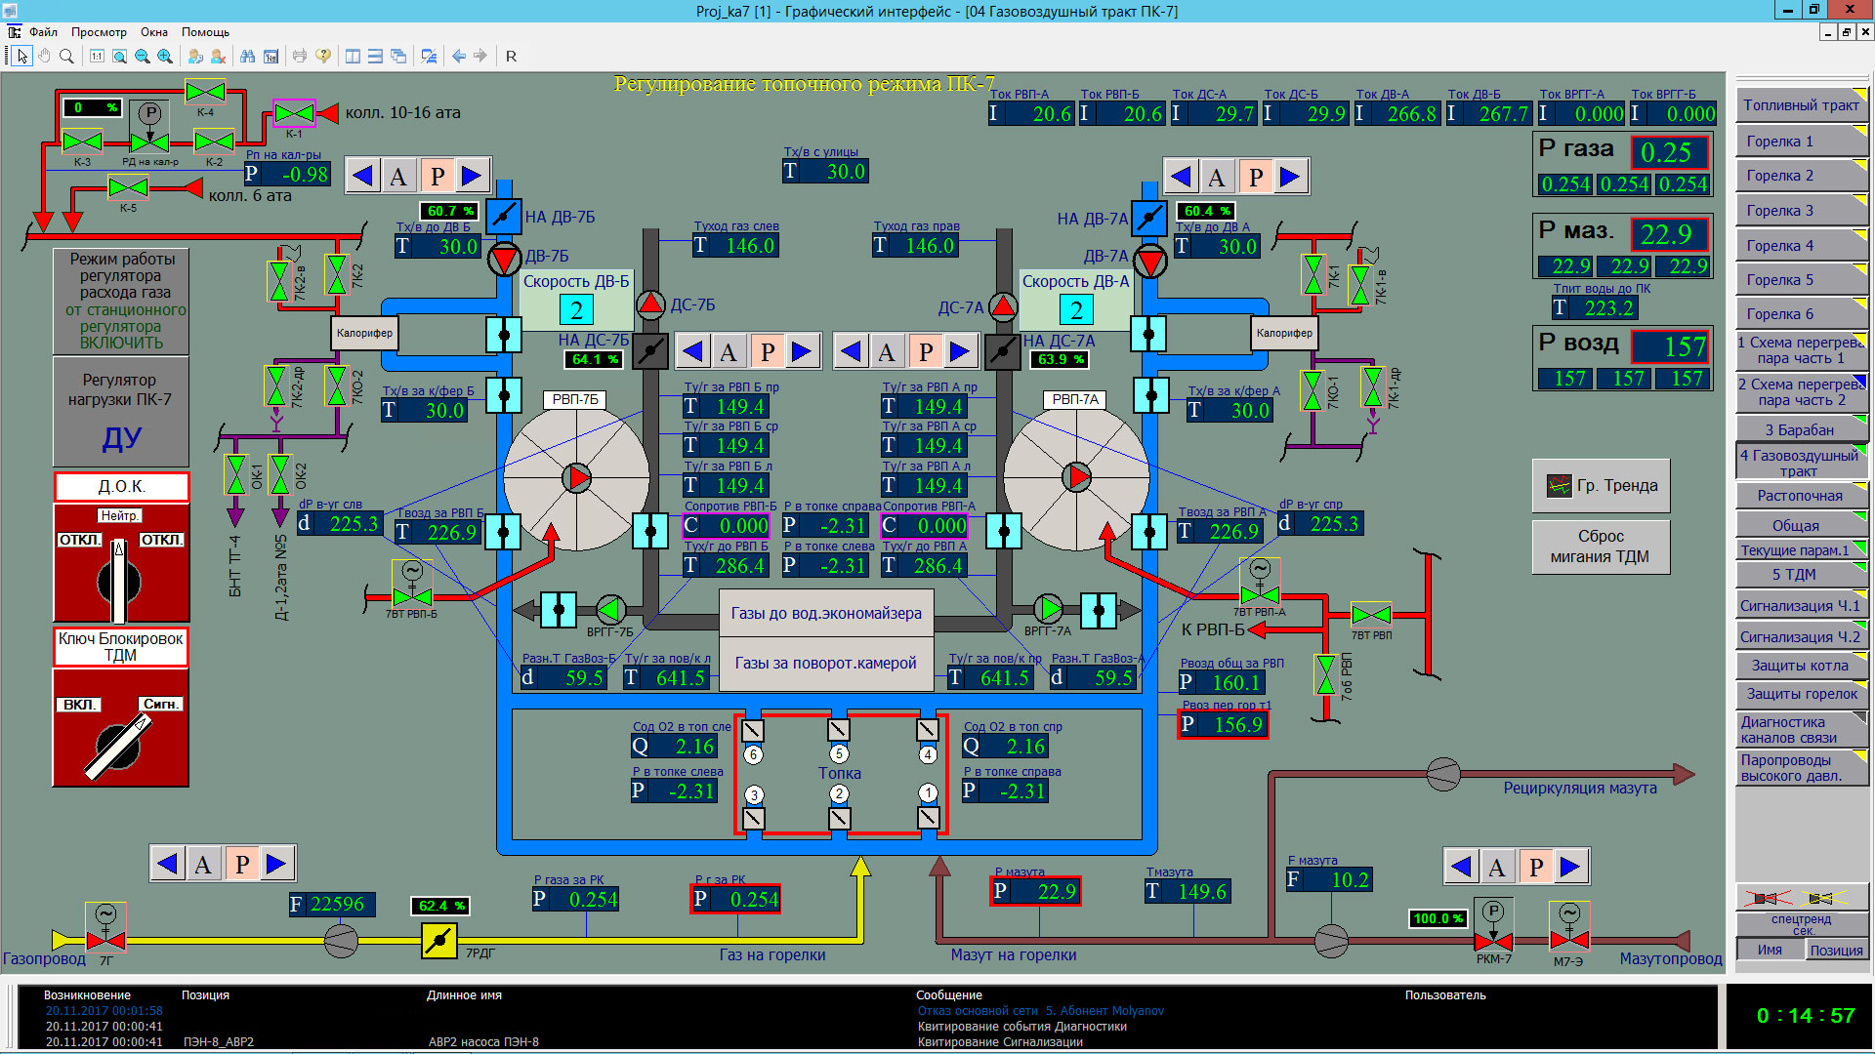Click Скорость ДВ-Б value field
The width and height of the screenshot is (1875, 1054).
click(x=576, y=310)
